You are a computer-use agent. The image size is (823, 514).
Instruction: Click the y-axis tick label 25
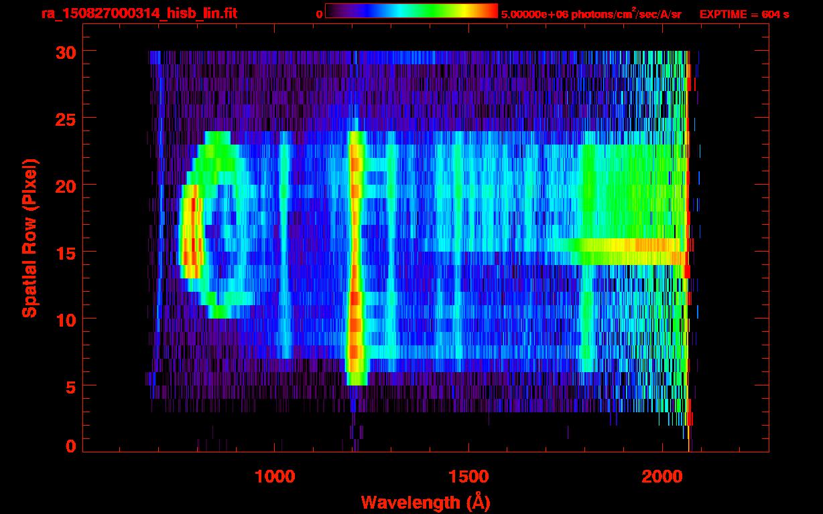click(66, 118)
